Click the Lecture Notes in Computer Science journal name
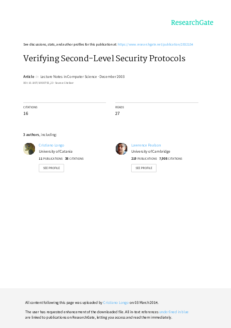Viewport: 231px width, 328px height. pyautogui.click(x=69, y=77)
